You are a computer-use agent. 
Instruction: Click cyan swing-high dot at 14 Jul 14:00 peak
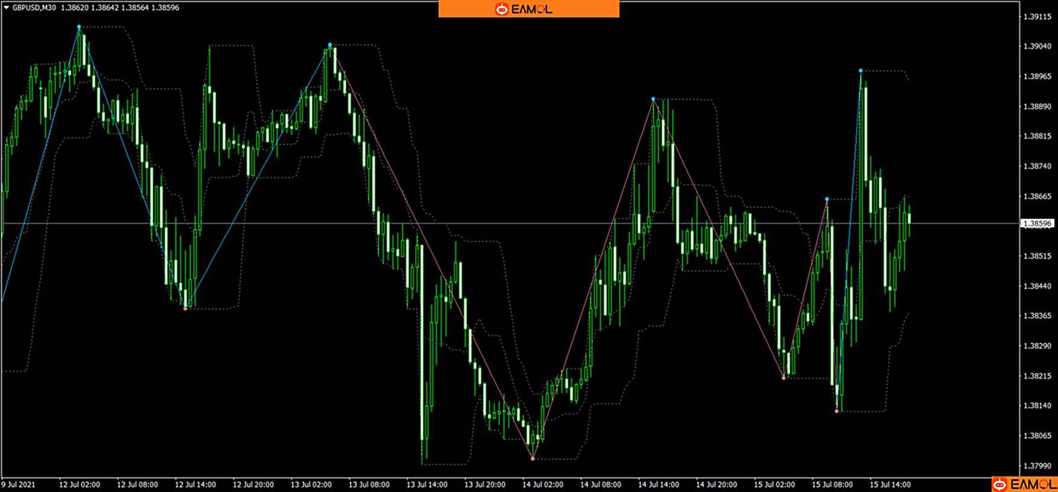(x=653, y=99)
